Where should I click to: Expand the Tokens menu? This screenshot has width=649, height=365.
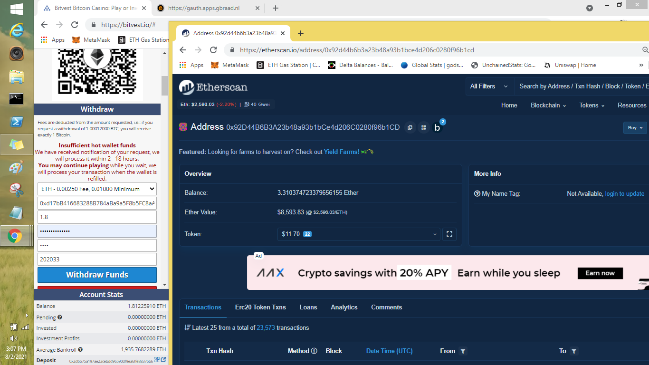click(x=592, y=106)
